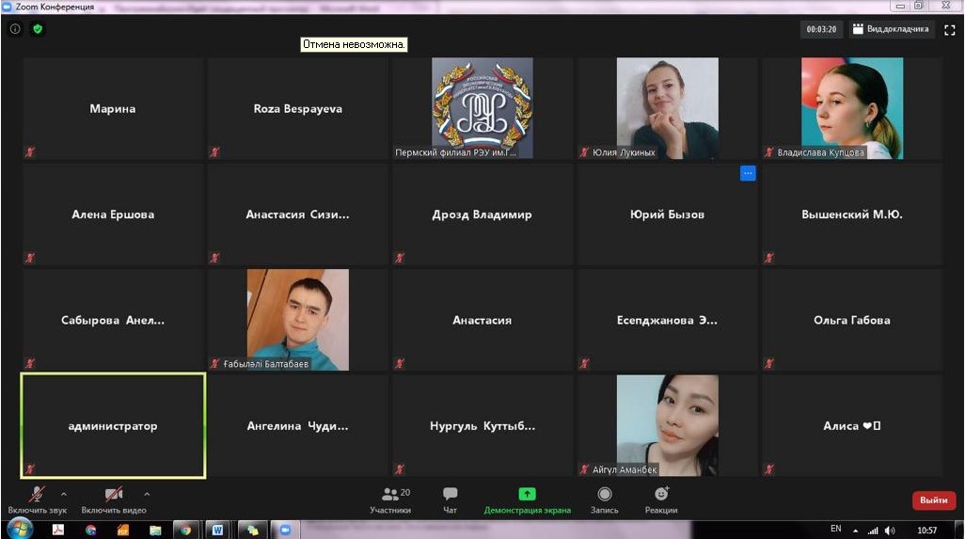Start recording the meeting
The width and height of the screenshot is (965, 539).
tap(604, 499)
